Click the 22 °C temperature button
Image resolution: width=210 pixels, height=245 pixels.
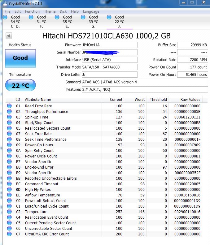coord(20,85)
